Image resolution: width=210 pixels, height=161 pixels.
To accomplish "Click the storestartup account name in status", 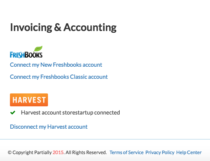I will pos(78,113).
